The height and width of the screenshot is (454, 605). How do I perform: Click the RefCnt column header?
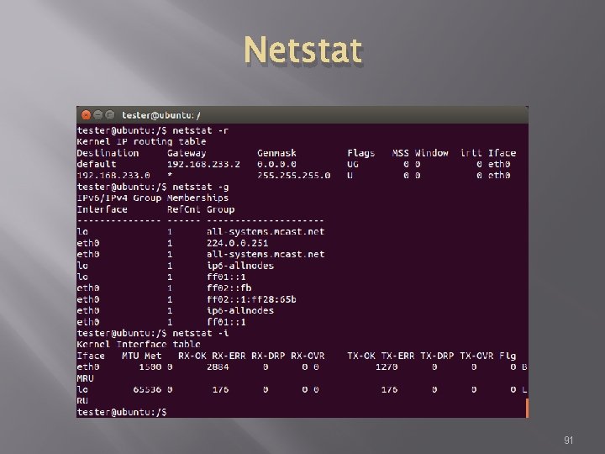[184, 209]
